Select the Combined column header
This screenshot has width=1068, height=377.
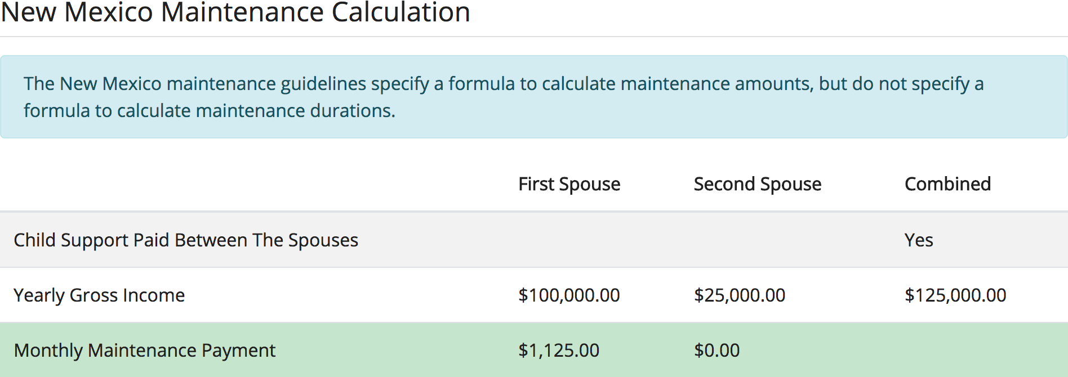click(x=947, y=184)
